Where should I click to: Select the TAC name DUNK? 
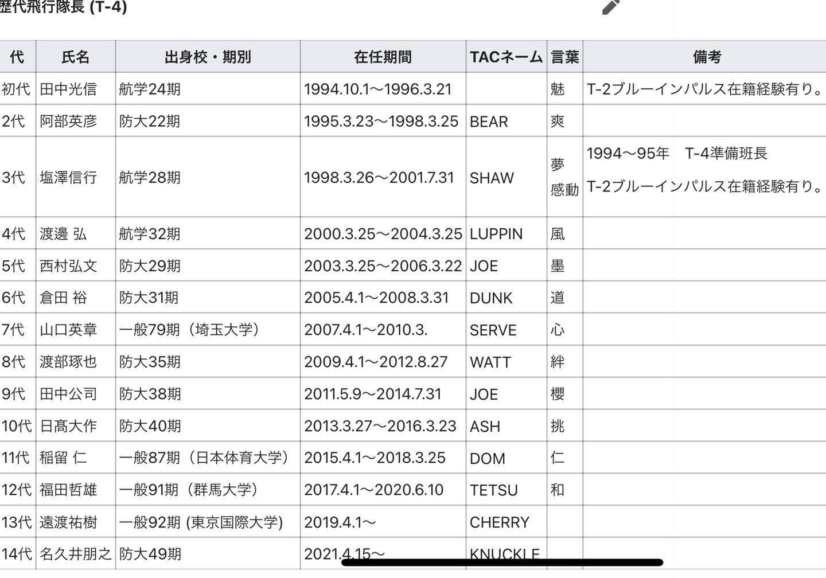[x=491, y=298]
